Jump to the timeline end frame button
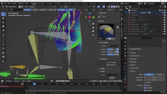 click(x=69, y=81)
